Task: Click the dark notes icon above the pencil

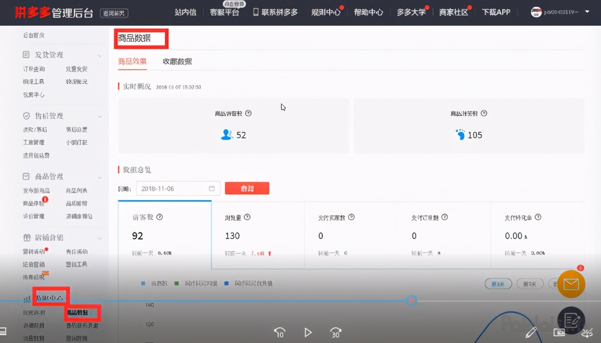Action: (x=571, y=320)
